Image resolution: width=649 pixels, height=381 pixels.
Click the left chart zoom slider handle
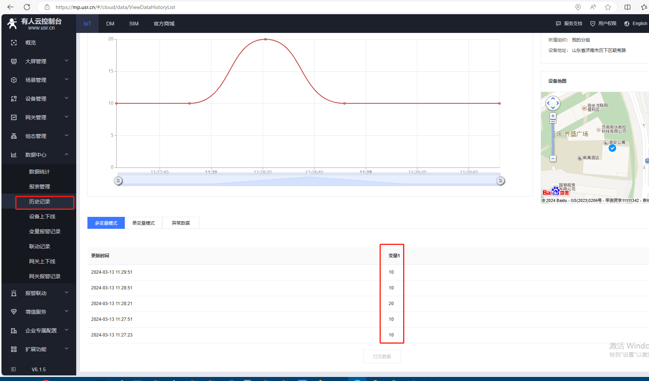point(118,181)
